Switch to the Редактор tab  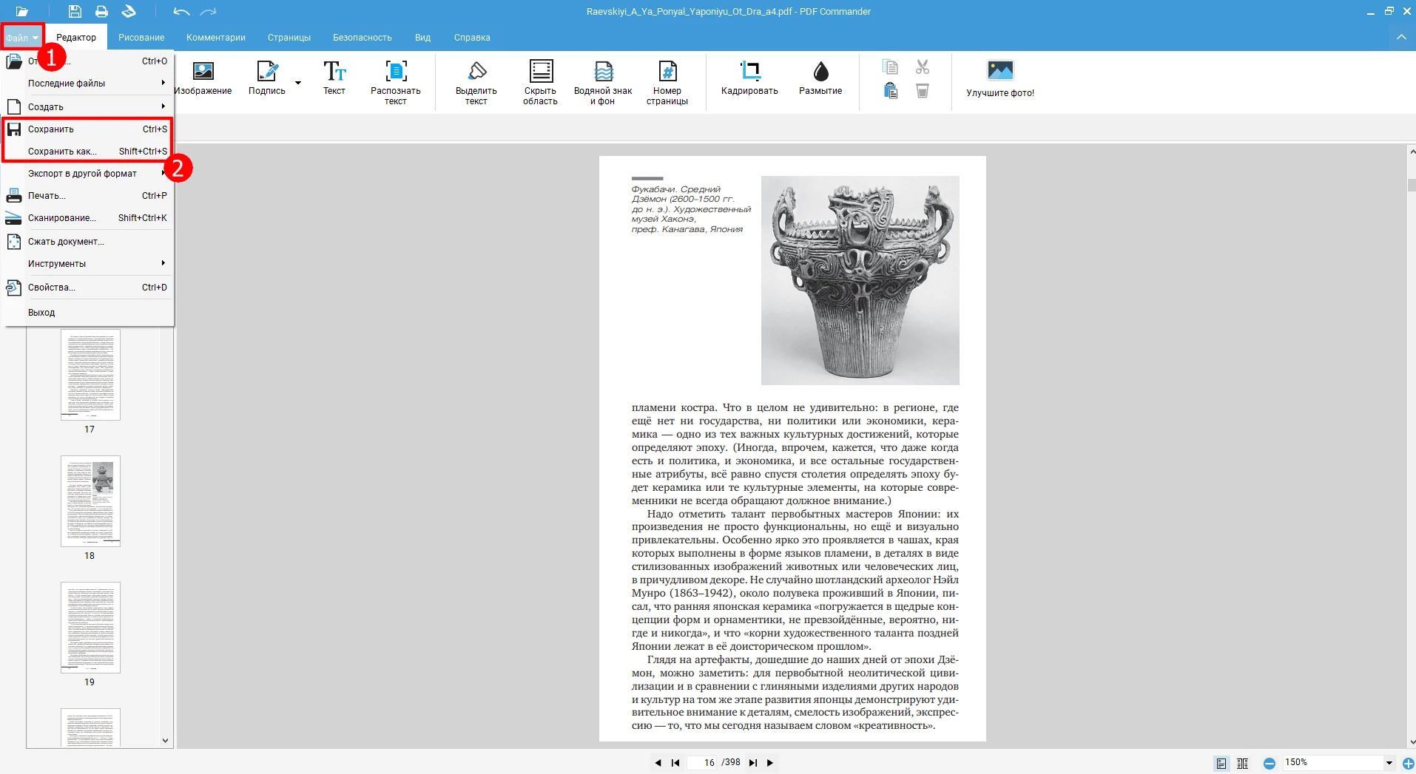coord(76,38)
